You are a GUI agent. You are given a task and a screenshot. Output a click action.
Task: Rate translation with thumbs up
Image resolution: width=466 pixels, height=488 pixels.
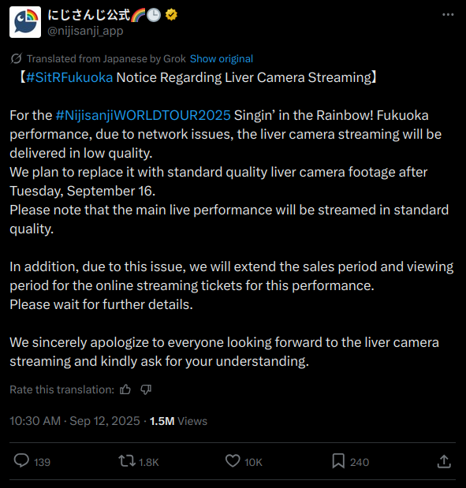point(125,389)
